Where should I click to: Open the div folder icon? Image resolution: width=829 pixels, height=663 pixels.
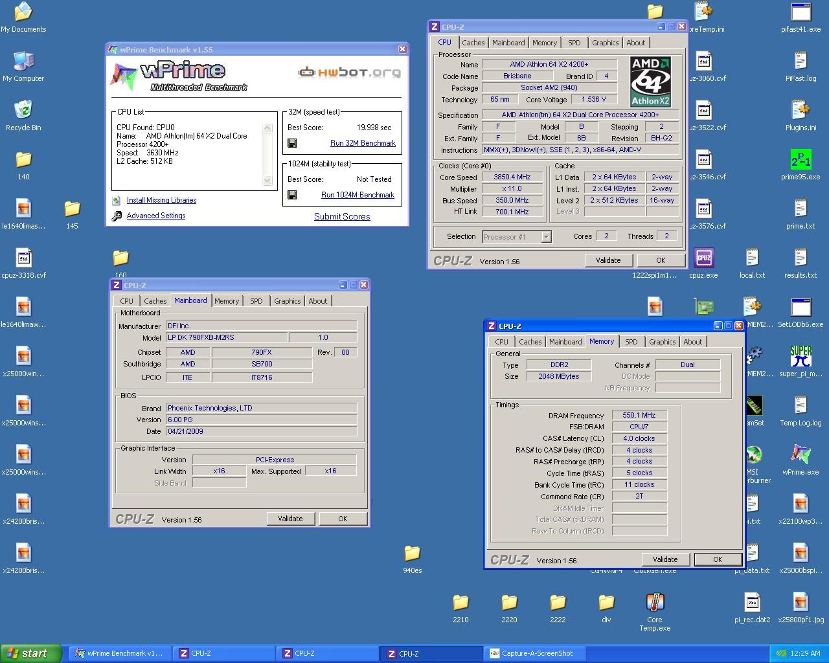tap(606, 608)
